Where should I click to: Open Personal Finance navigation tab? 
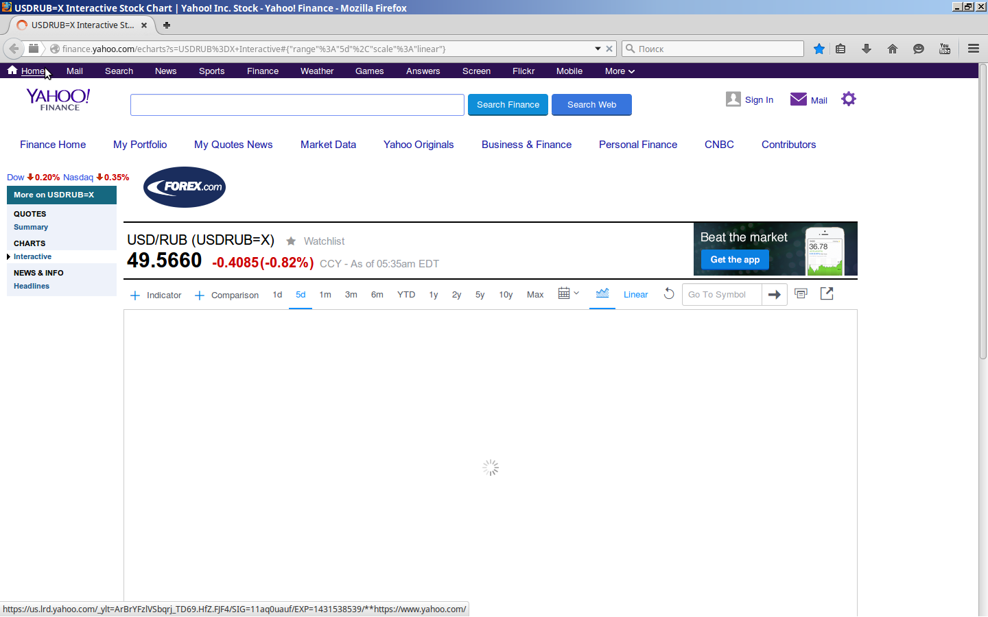(638, 145)
